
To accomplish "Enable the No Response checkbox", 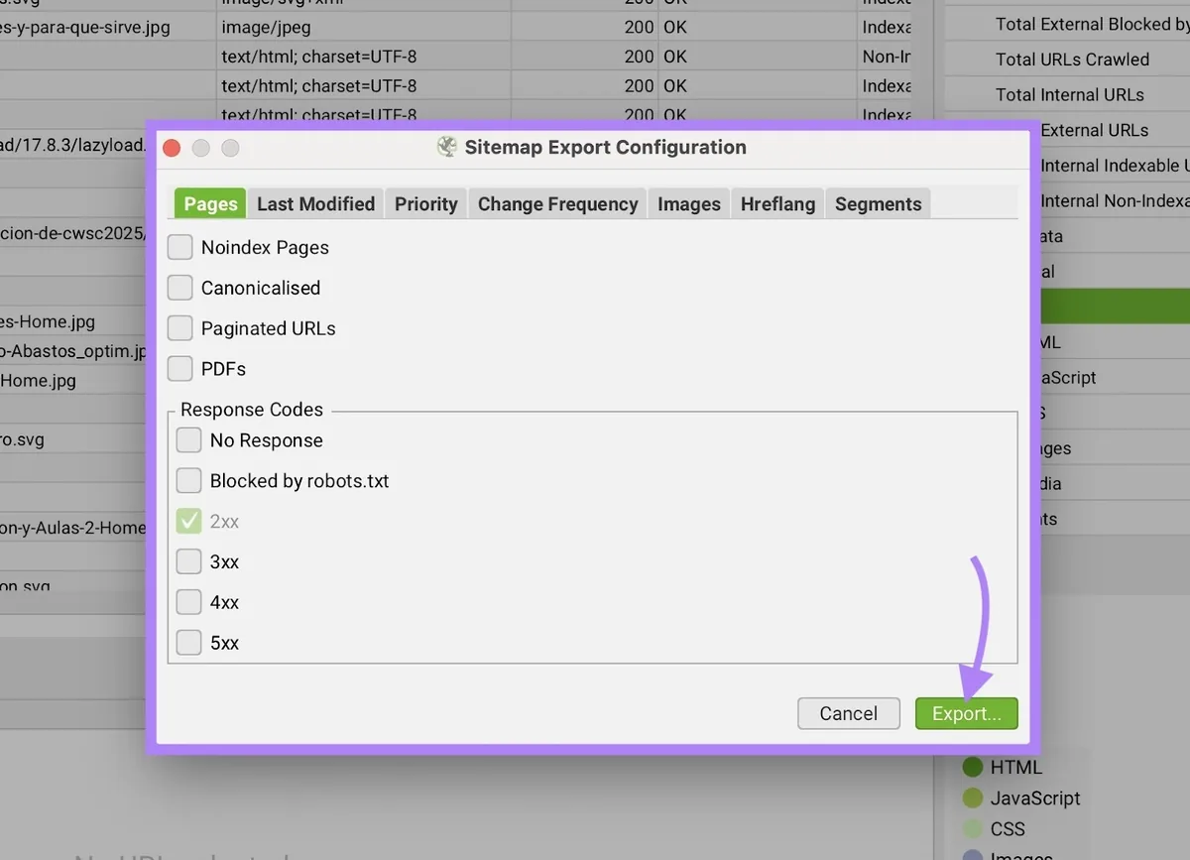I will pyautogui.click(x=188, y=440).
